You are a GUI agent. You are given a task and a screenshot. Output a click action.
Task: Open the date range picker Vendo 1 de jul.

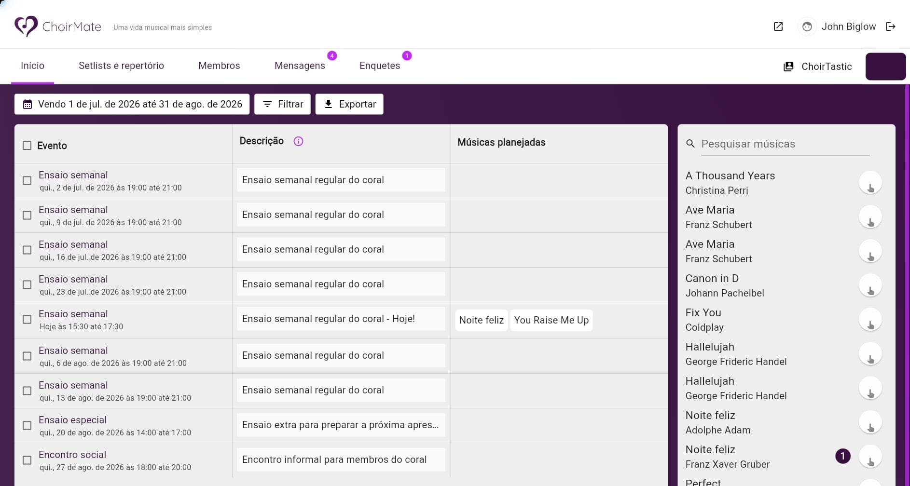point(132,104)
